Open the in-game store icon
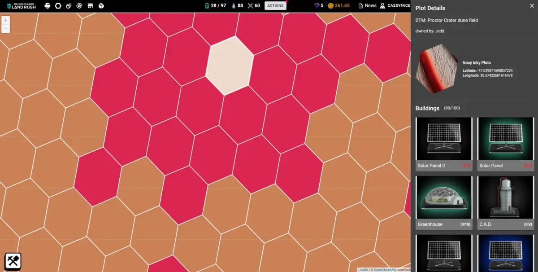 click(90, 5)
